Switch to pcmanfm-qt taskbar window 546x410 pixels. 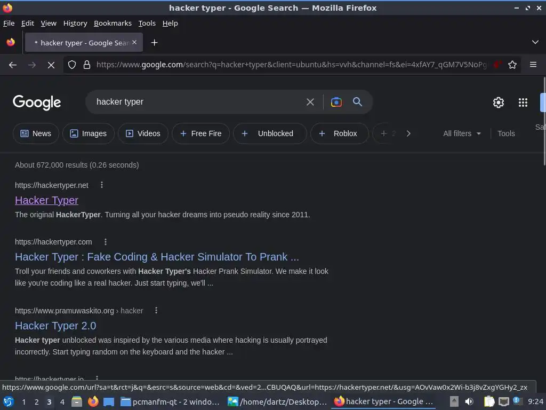[170, 401]
